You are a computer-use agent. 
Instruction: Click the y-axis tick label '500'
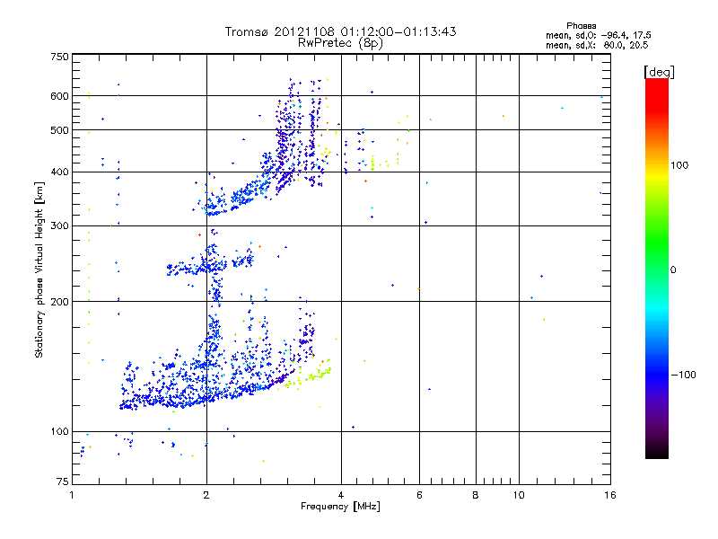(x=59, y=130)
